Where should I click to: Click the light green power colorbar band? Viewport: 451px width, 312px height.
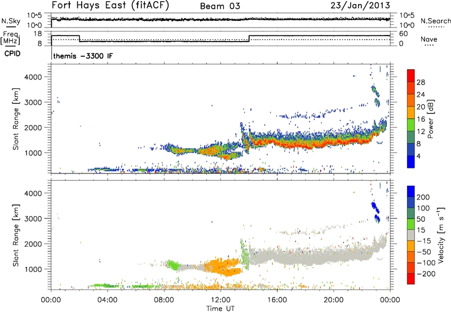(x=411, y=124)
